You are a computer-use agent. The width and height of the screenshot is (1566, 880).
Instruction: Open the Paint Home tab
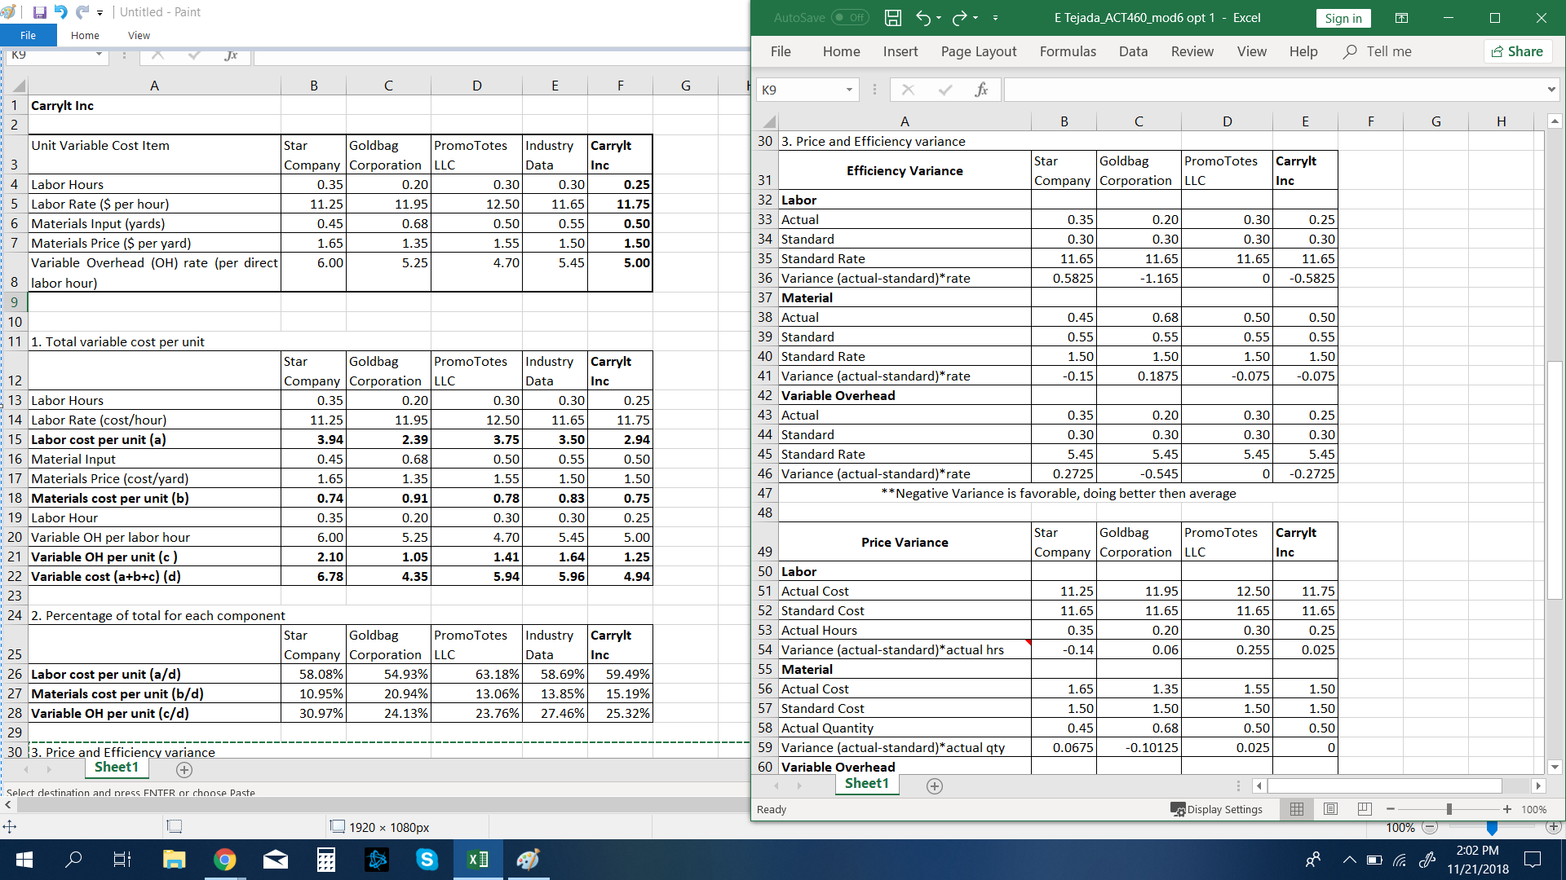[x=85, y=35]
